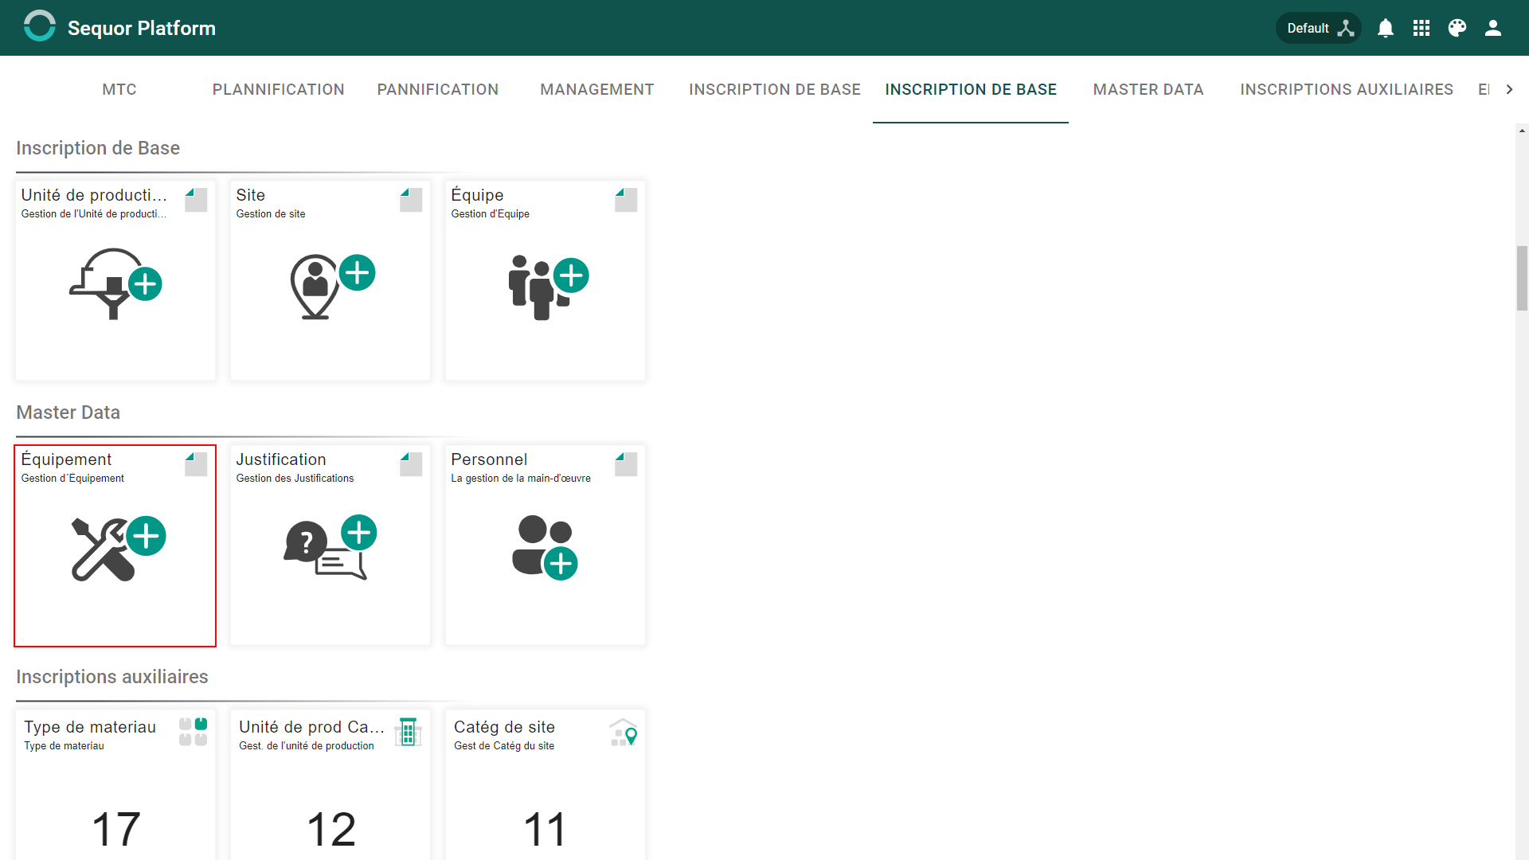This screenshot has width=1529, height=860.
Task: Switch to the PANNIFICATION tab
Action: pos(438,89)
